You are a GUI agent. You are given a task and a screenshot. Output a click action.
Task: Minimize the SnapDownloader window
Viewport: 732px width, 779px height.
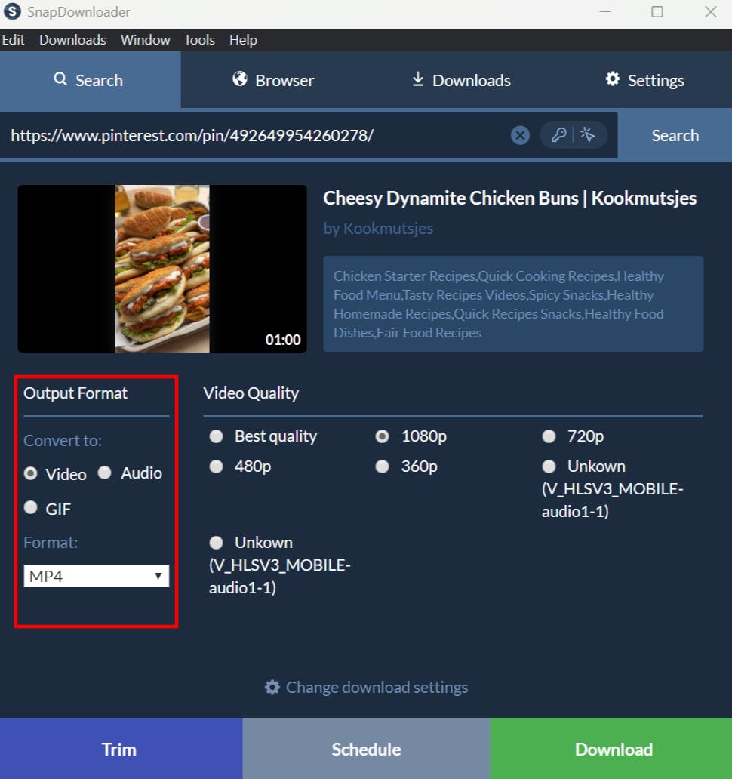(605, 11)
